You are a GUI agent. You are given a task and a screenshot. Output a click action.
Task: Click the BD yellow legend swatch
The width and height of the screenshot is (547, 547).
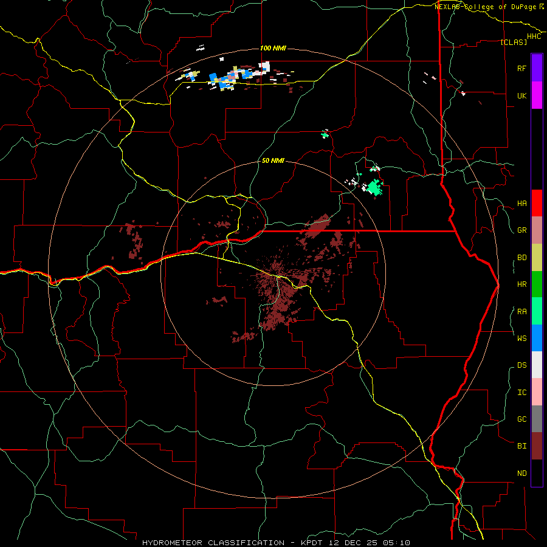tap(537, 258)
